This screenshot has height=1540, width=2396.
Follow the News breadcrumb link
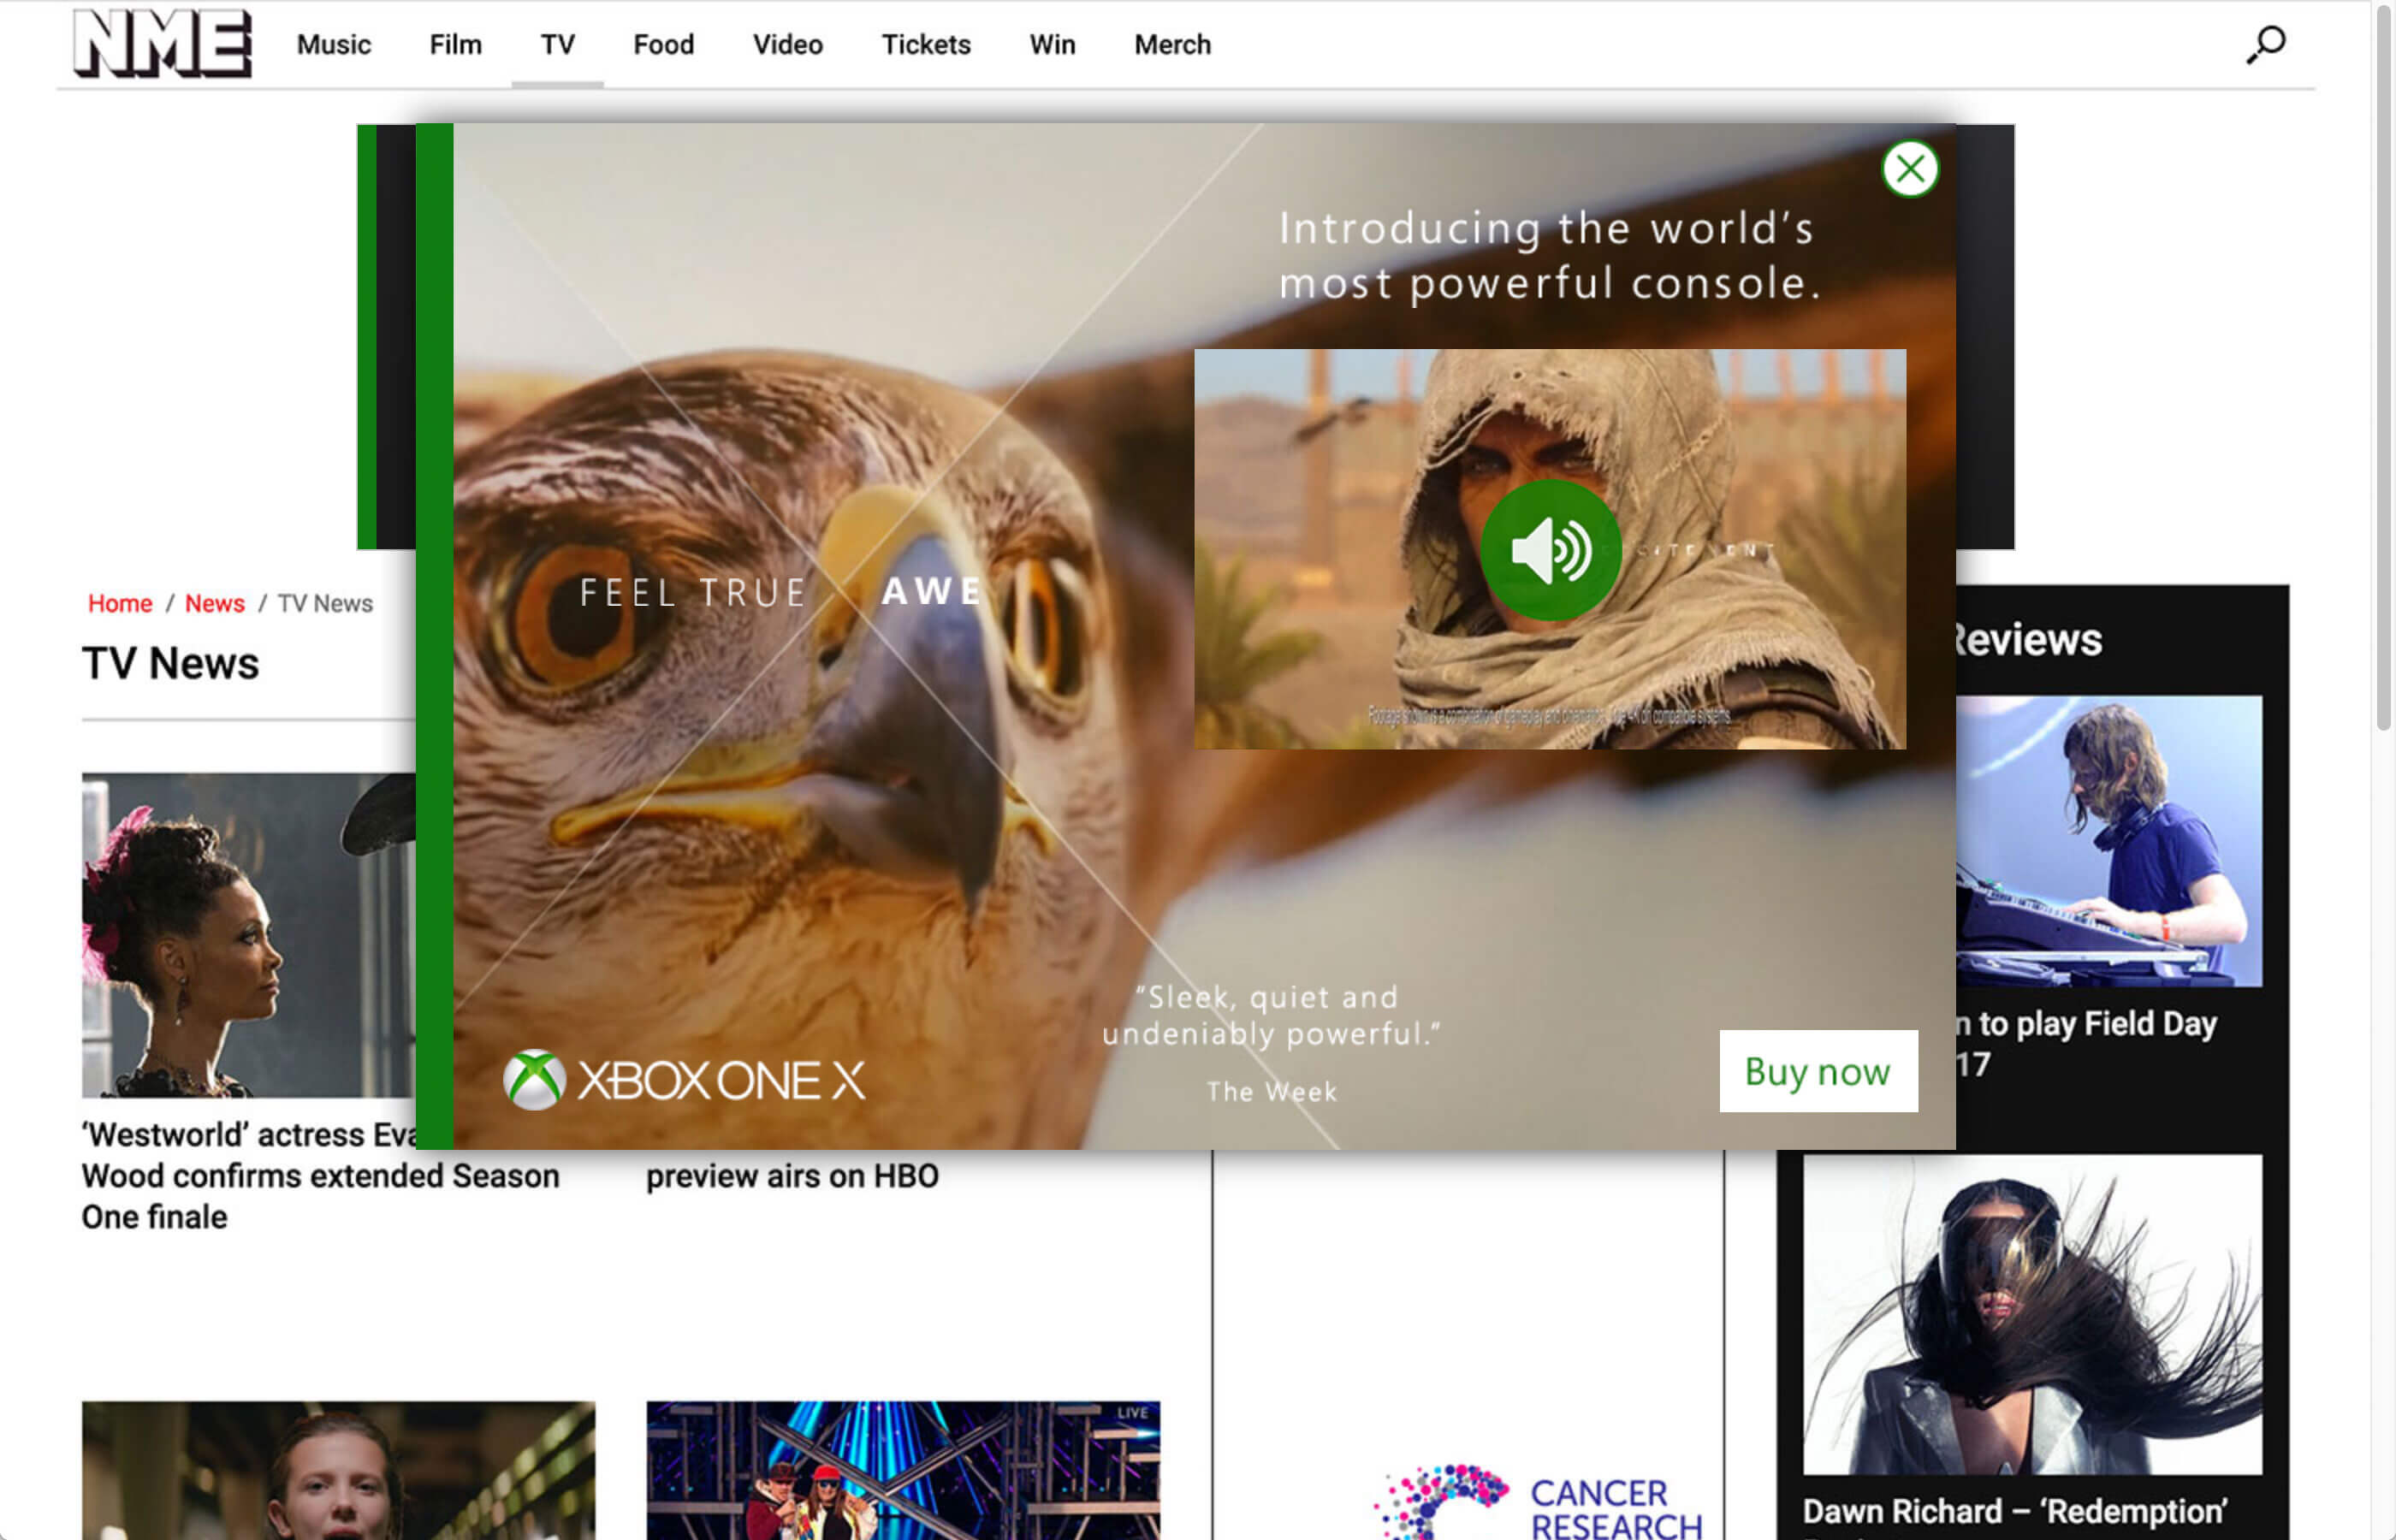215,603
